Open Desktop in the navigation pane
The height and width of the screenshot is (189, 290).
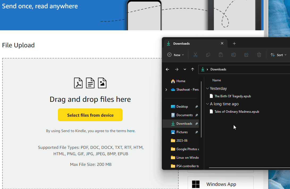[x=182, y=107]
